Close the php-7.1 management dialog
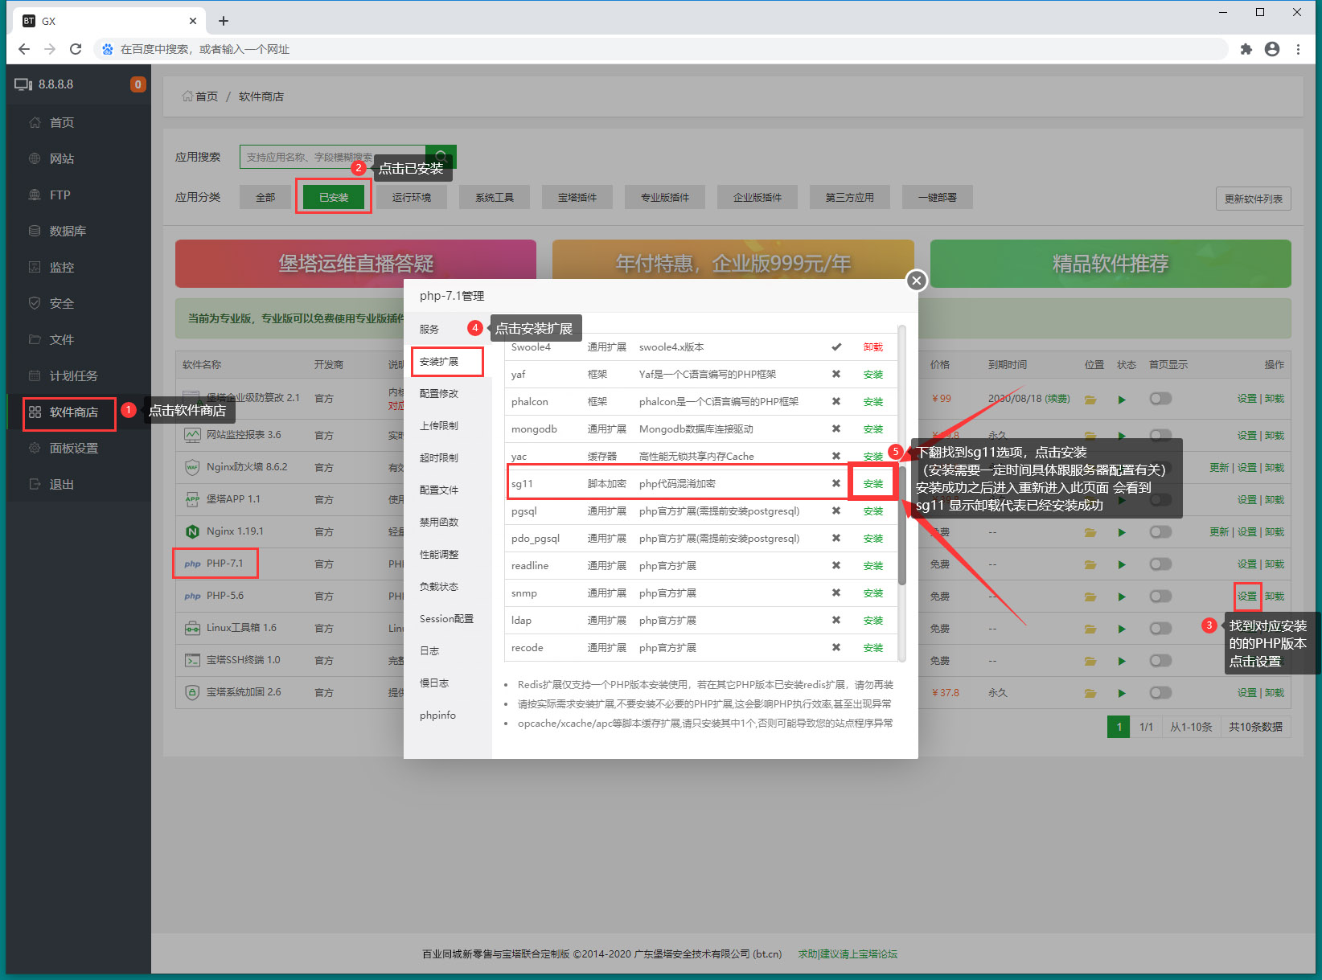This screenshot has width=1322, height=980. pyautogui.click(x=916, y=281)
